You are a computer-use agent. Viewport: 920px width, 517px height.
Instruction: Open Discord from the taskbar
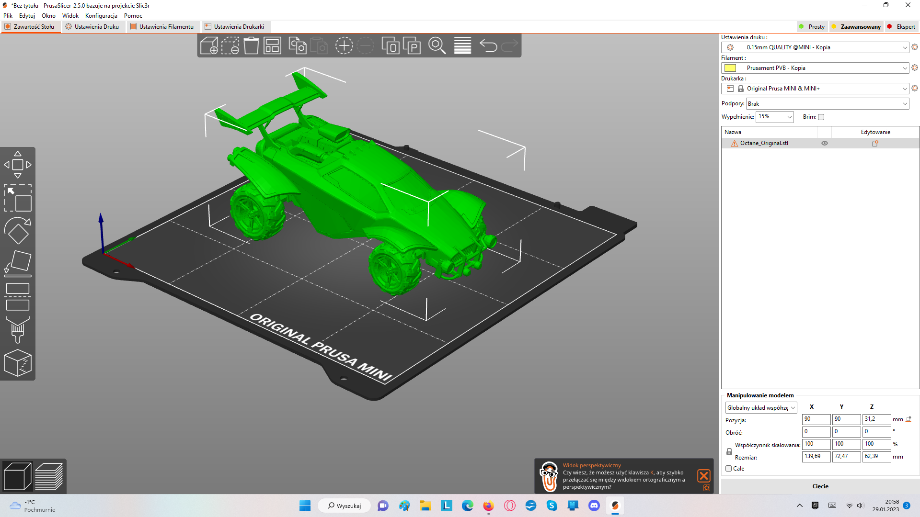594,506
